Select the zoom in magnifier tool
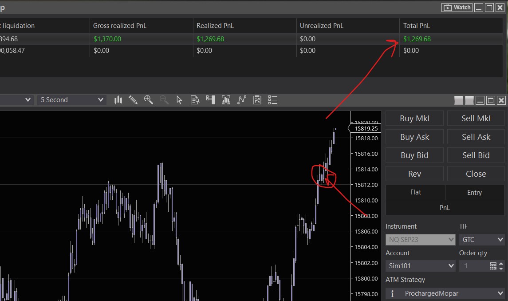This screenshot has width=508, height=301. [x=148, y=100]
